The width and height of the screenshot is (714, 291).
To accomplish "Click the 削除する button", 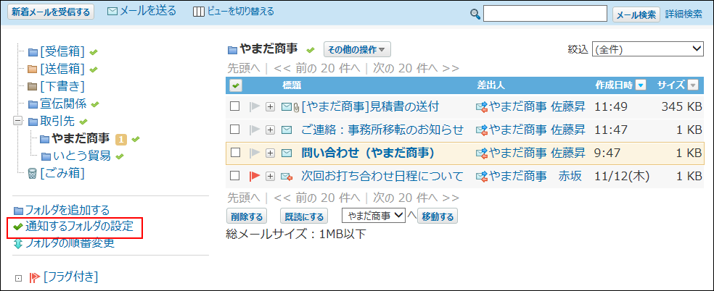I will (247, 216).
